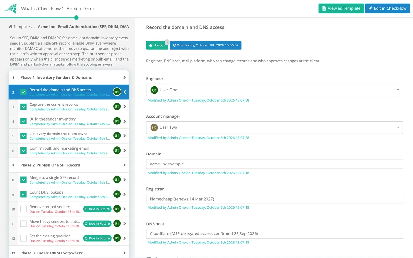Uncheck Record the domain and DNS access

(x=24, y=92)
